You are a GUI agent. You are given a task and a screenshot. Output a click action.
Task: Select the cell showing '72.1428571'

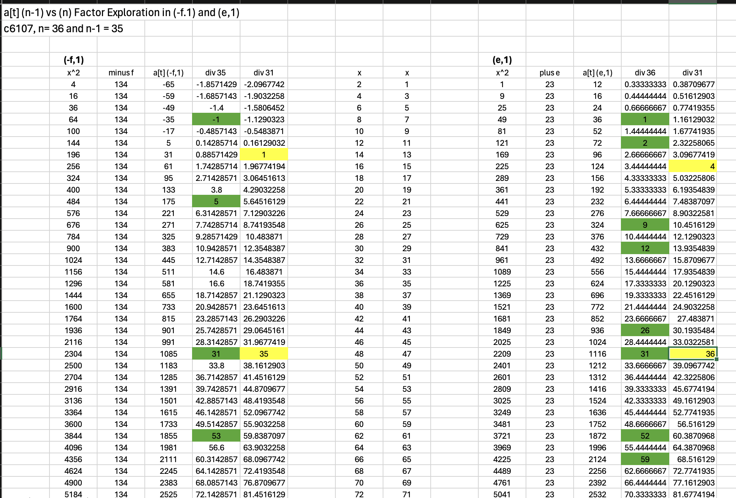coord(216,494)
